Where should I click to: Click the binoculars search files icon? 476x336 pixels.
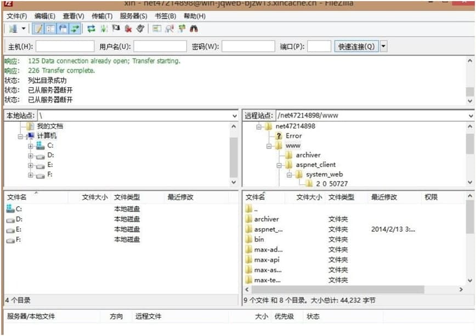pyautogui.click(x=194, y=29)
